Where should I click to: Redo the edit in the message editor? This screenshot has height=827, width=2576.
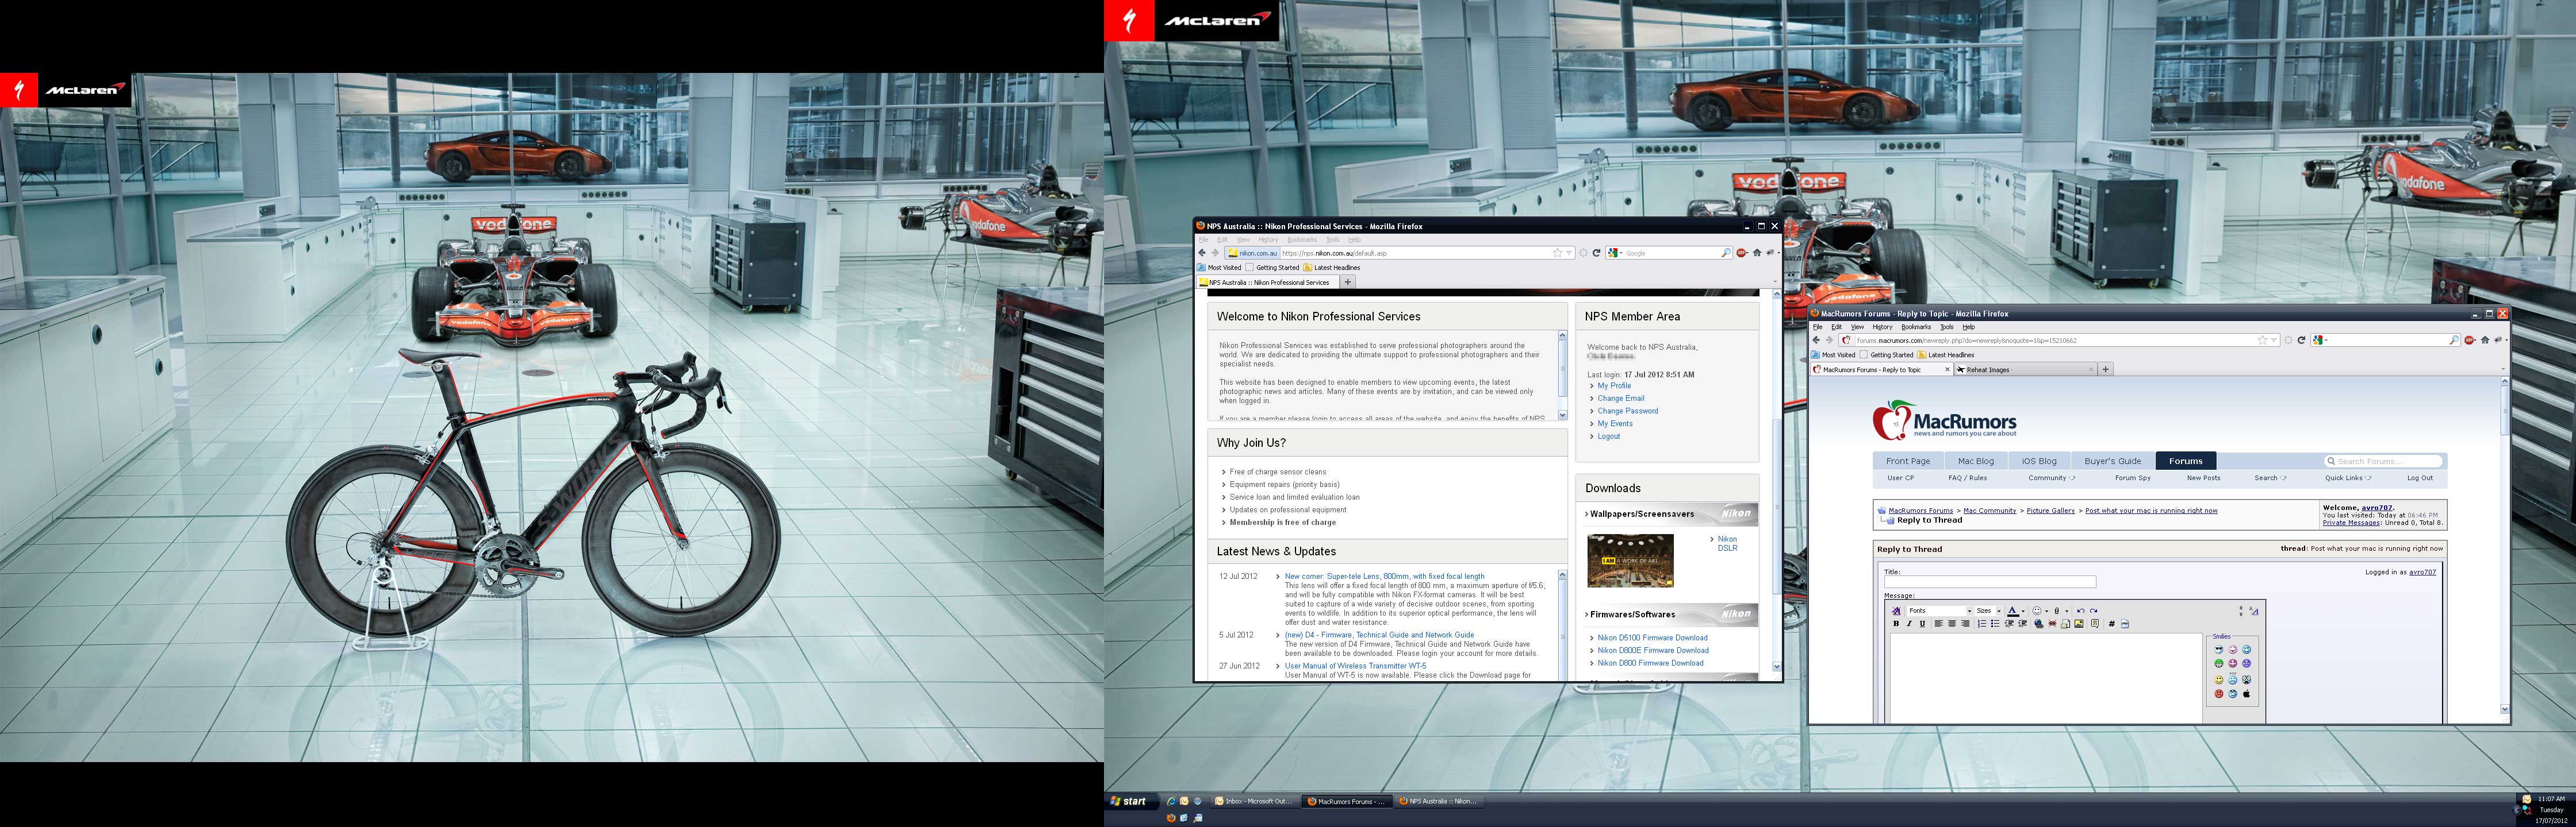2093,610
